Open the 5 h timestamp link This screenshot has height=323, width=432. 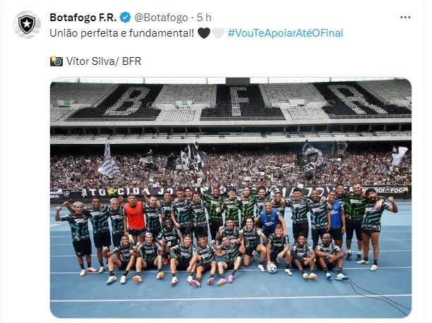204,18
